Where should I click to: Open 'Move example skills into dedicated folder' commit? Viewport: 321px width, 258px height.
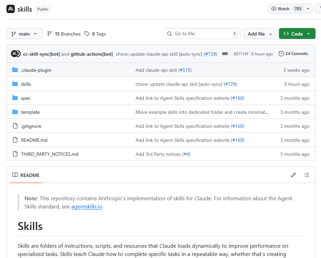[x=202, y=112]
